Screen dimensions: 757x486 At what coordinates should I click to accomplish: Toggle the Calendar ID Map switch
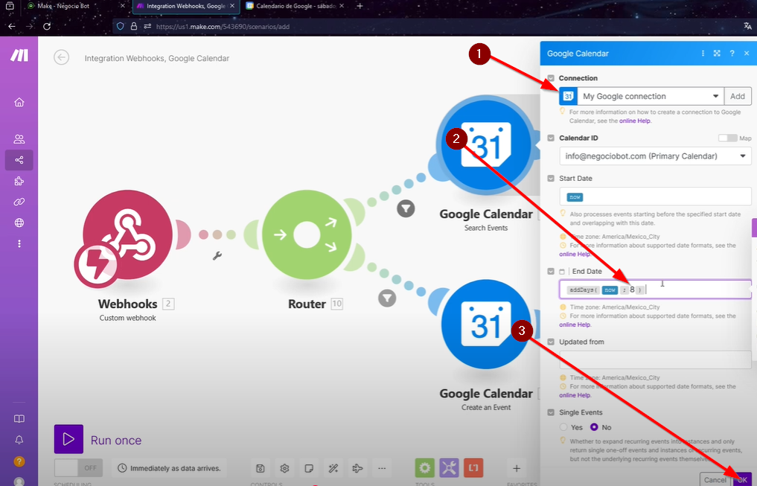pos(727,138)
